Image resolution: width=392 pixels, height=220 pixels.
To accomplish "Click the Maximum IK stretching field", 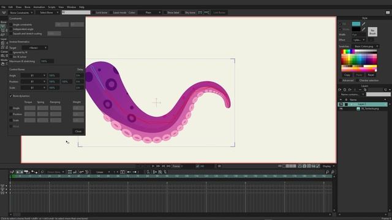I will point(47,61).
